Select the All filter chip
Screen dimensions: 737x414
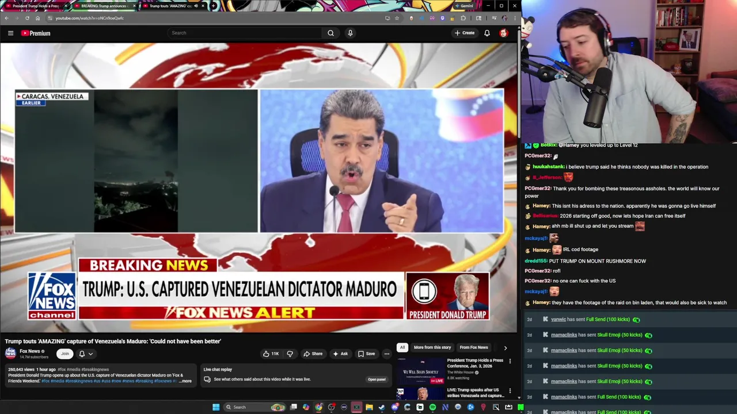402,347
